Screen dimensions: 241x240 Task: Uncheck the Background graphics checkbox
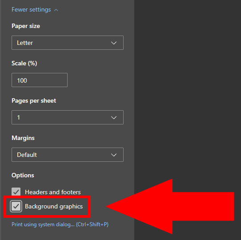[16, 206]
